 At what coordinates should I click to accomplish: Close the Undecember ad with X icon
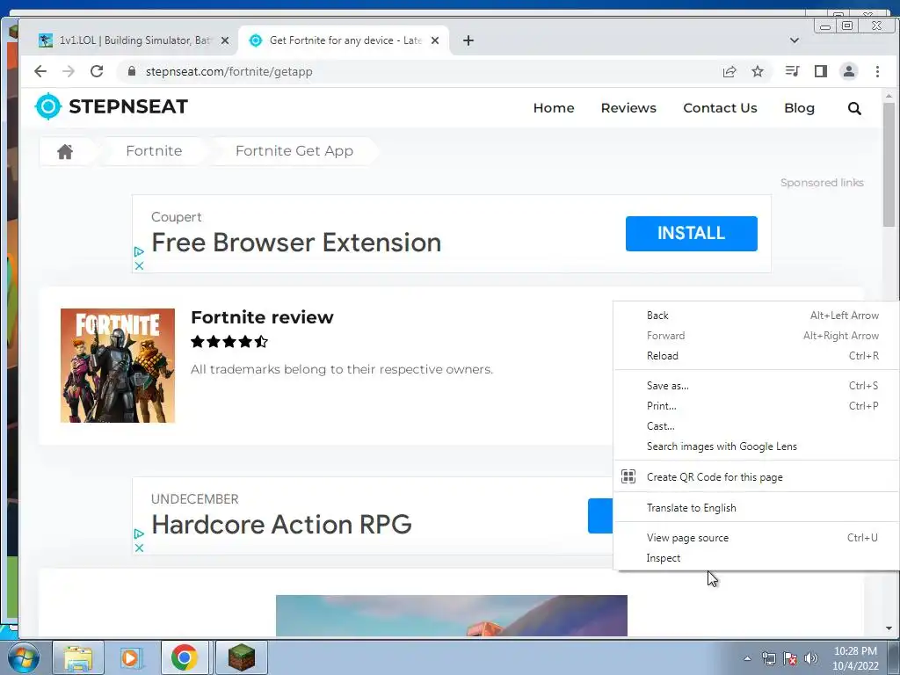pos(138,548)
